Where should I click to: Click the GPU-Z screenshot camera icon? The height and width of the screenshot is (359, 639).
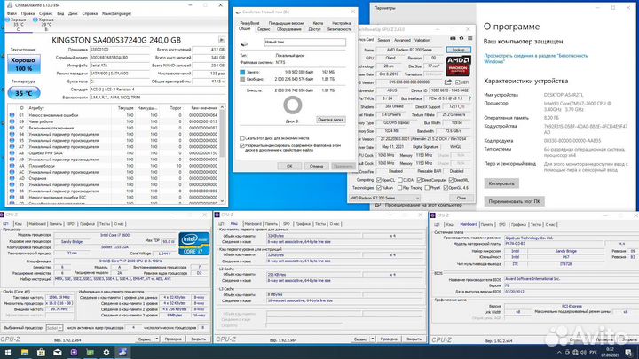click(453, 38)
